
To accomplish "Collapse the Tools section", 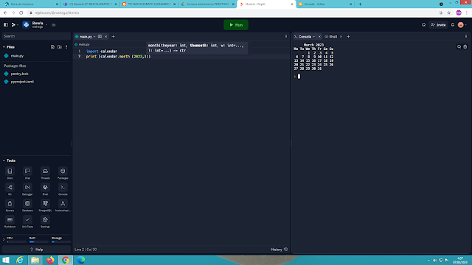I will point(4,160).
